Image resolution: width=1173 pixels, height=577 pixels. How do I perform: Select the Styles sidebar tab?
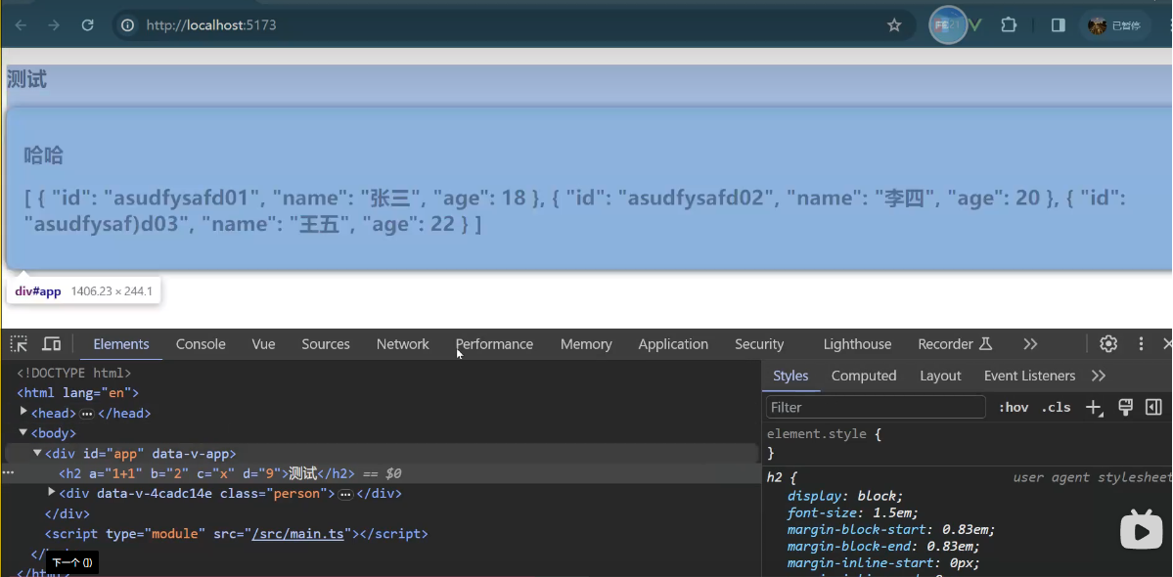(790, 376)
